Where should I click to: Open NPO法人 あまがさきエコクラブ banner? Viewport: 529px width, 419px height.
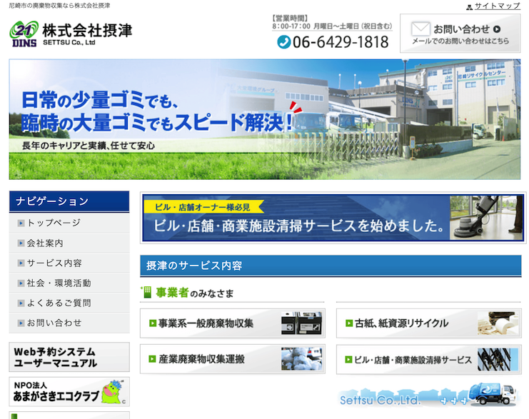click(69, 392)
